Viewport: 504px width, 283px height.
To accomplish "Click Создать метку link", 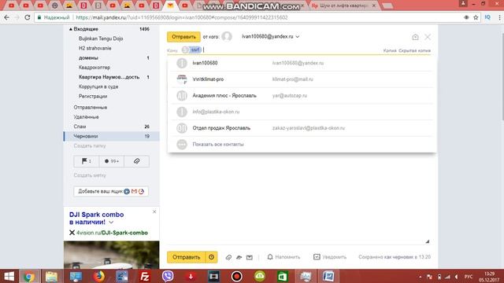I will tap(90, 175).
